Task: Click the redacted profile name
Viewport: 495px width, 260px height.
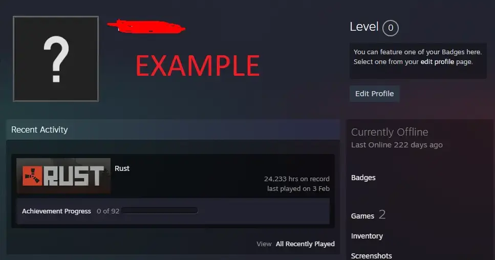Action: pyautogui.click(x=146, y=27)
